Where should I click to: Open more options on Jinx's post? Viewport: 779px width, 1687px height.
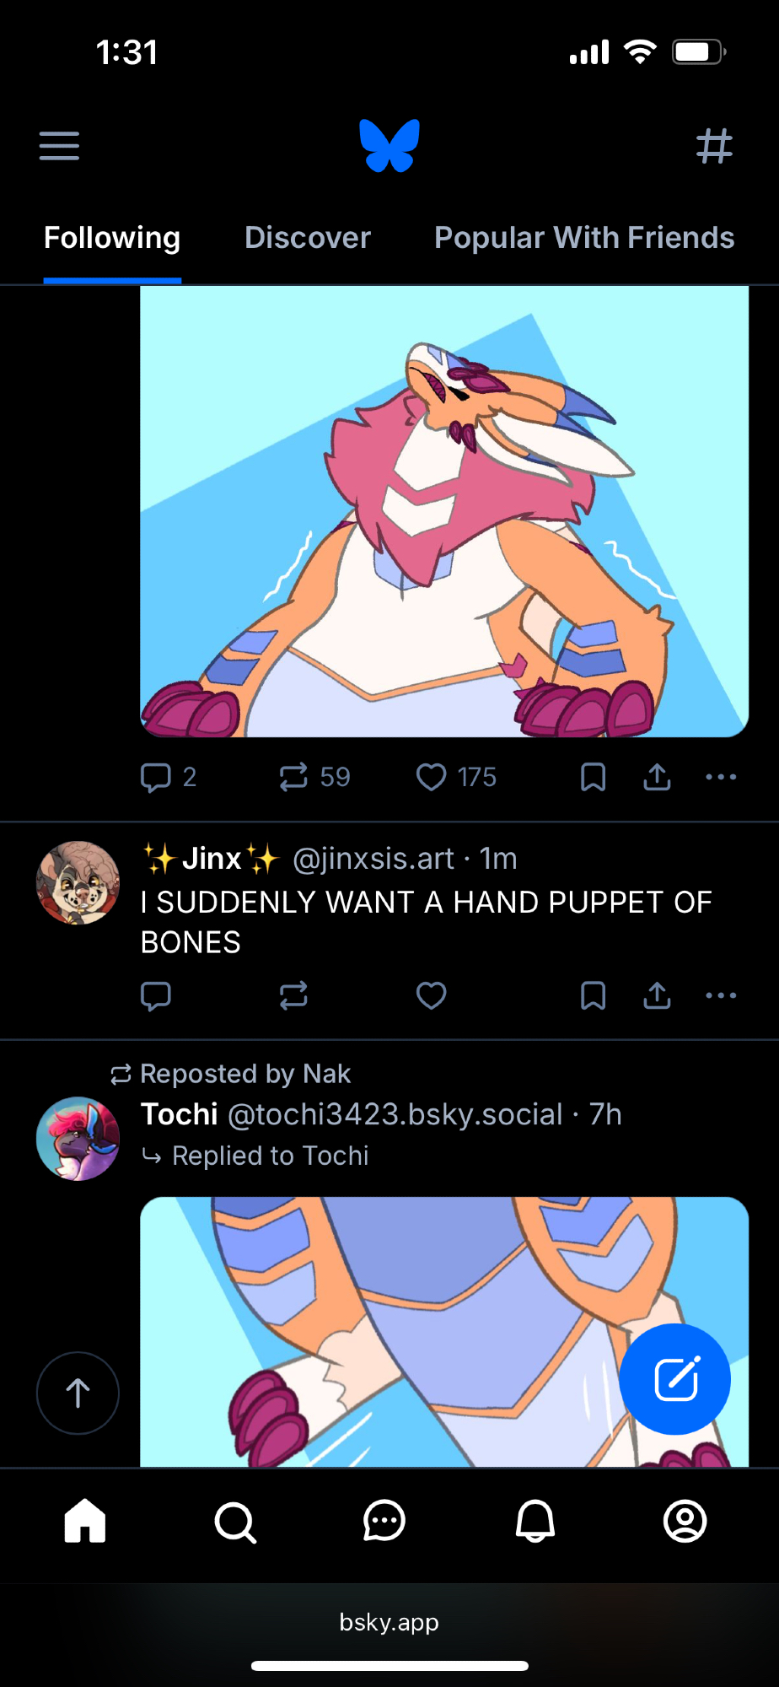pyautogui.click(x=721, y=995)
